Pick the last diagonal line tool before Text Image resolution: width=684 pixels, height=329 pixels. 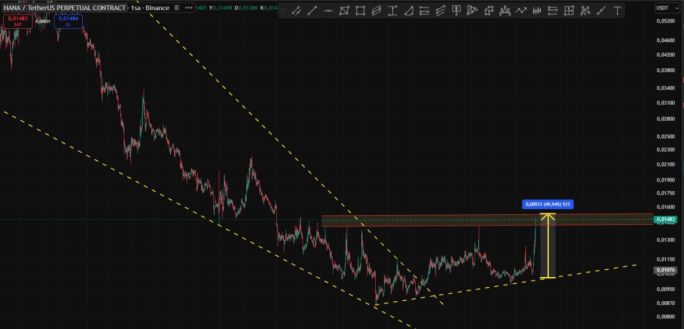pyautogui.click(x=601, y=11)
